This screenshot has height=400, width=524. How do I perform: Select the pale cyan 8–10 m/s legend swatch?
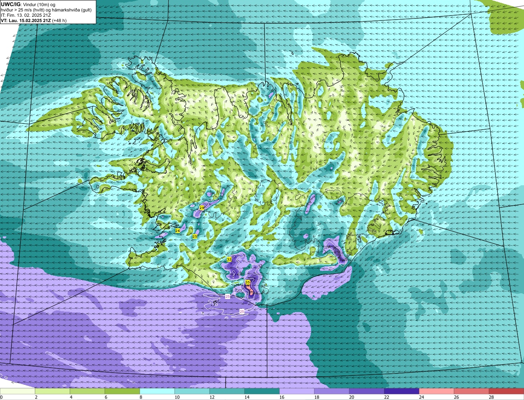pyautogui.click(x=157, y=391)
